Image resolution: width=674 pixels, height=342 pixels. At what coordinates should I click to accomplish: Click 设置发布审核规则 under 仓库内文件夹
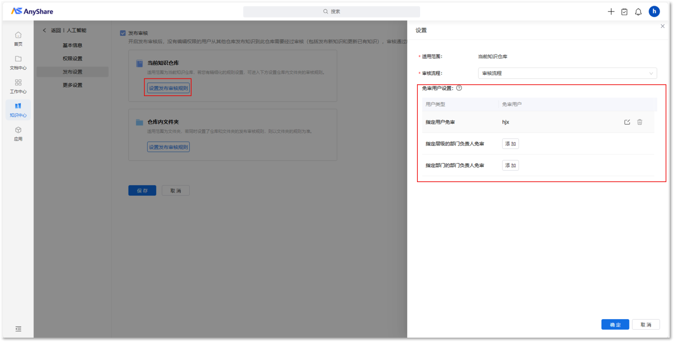coord(168,147)
